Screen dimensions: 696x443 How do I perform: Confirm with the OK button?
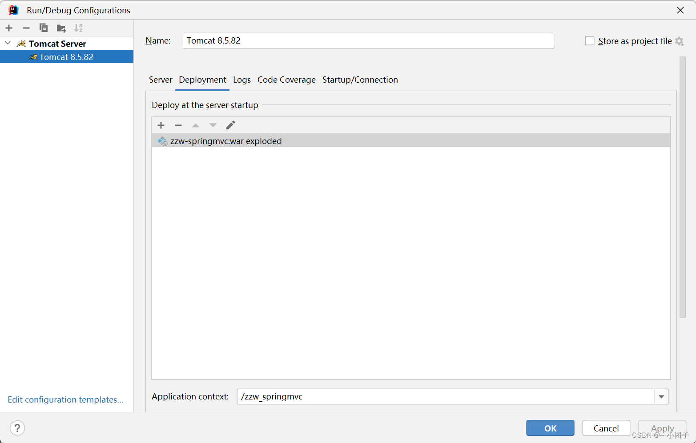click(x=550, y=428)
